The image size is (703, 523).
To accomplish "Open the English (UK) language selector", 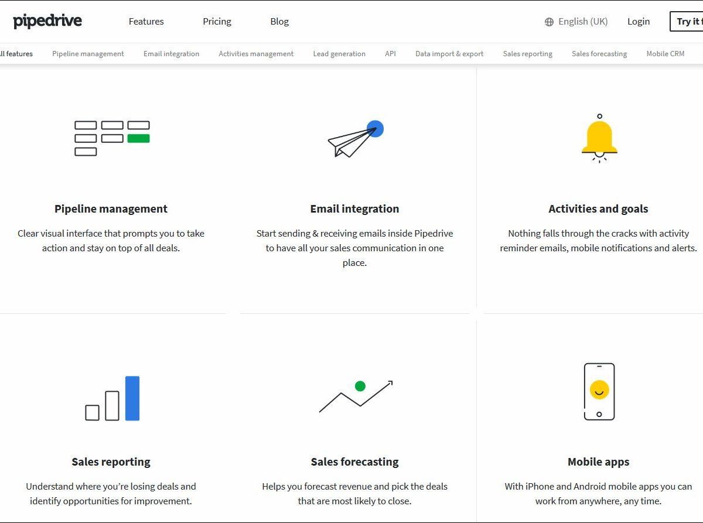I will pos(583,22).
